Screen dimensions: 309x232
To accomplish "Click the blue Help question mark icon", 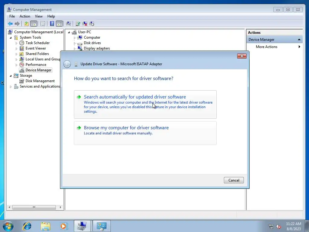I will click(52, 24).
